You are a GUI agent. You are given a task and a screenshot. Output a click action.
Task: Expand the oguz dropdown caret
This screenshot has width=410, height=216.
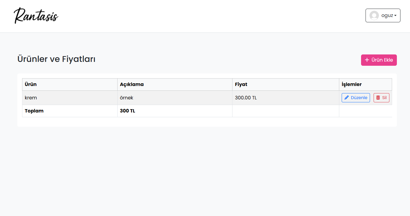pyautogui.click(x=395, y=16)
